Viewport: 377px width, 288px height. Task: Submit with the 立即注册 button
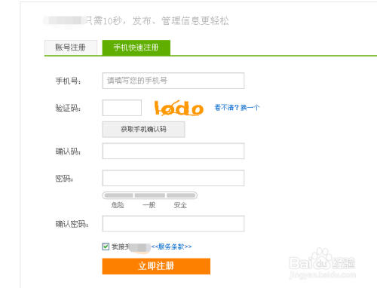(x=156, y=266)
